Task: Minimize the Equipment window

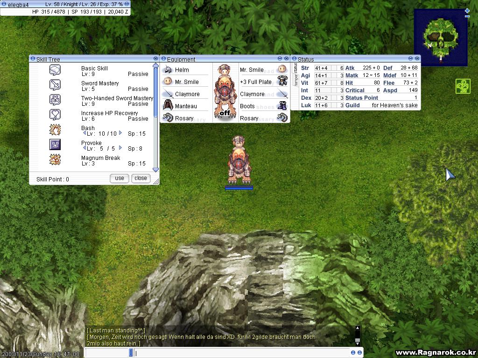Action: [x=280, y=58]
